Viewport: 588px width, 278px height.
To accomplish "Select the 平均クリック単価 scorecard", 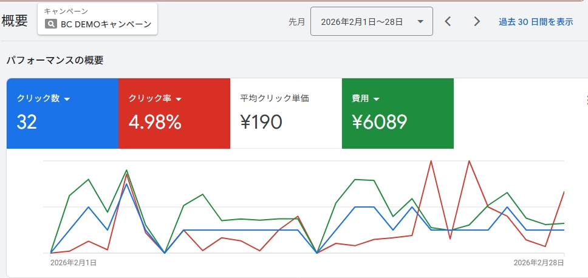I will (285, 114).
